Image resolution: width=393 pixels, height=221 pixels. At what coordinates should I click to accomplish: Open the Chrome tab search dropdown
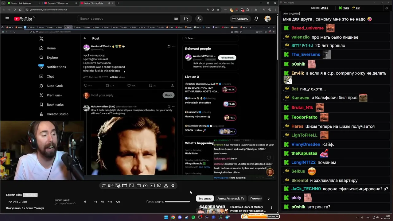tap(3, 3)
